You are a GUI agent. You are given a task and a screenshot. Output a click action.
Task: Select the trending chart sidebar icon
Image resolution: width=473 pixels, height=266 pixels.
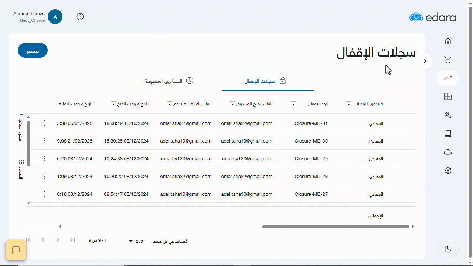[448, 78]
